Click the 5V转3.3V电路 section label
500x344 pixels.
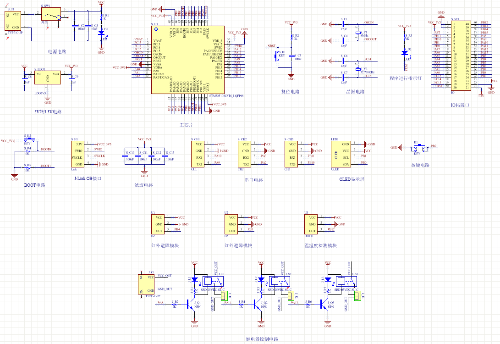pos(48,112)
